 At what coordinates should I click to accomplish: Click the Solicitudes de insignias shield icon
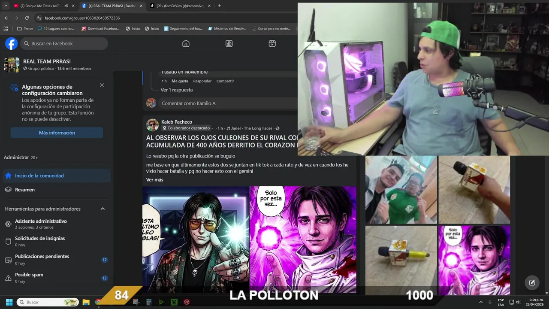click(x=8, y=242)
